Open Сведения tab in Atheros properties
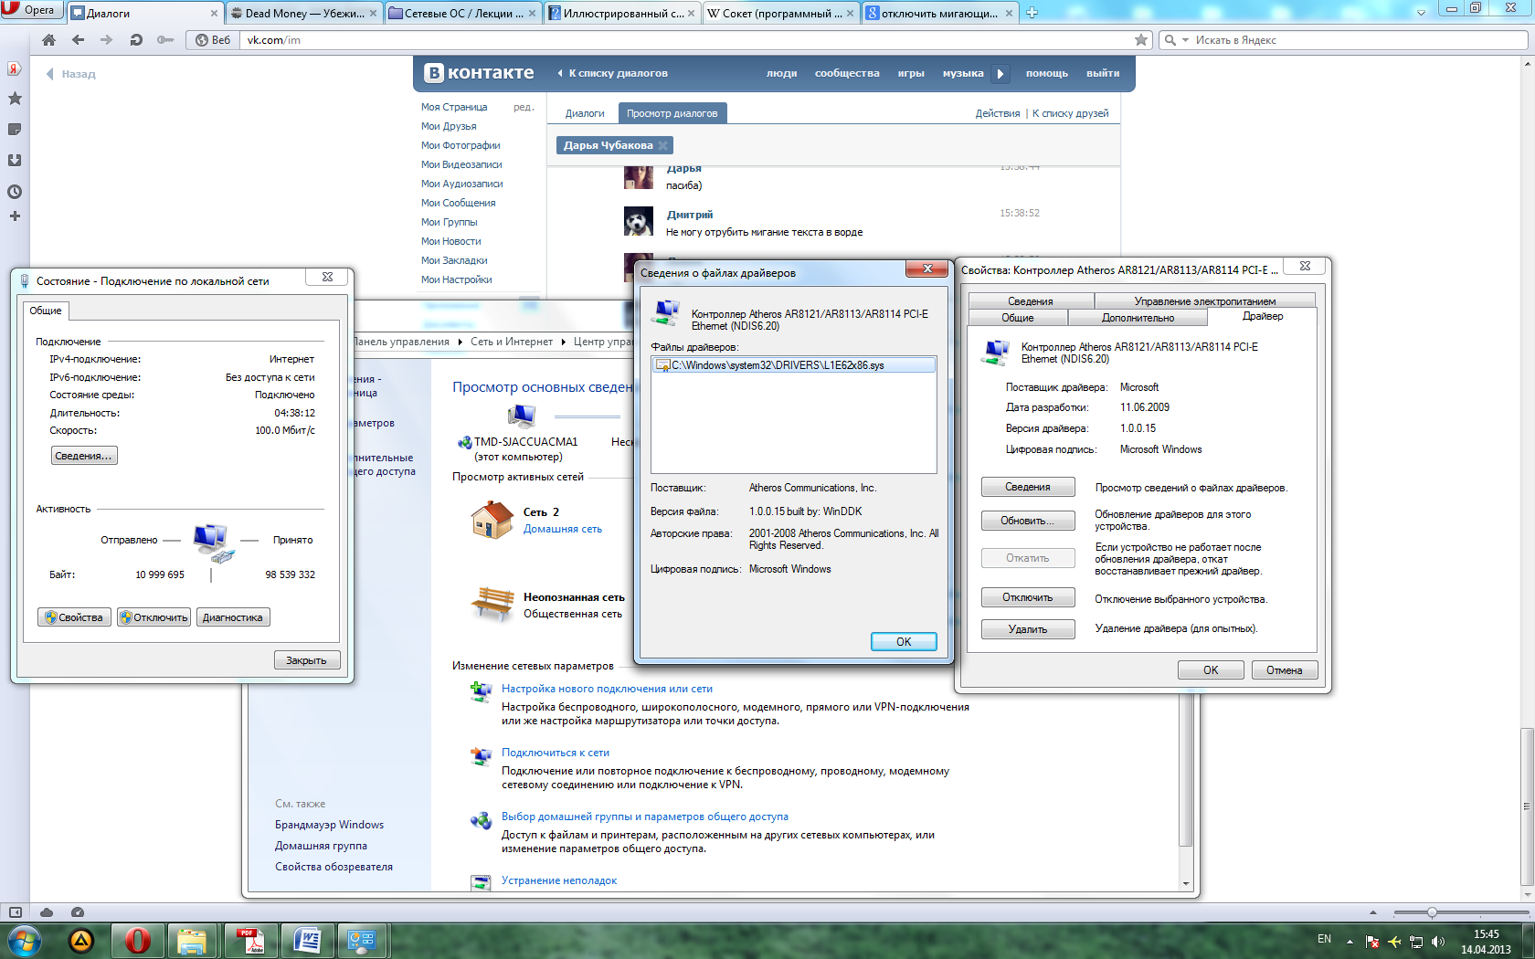1535x959 pixels. pos(1031,301)
